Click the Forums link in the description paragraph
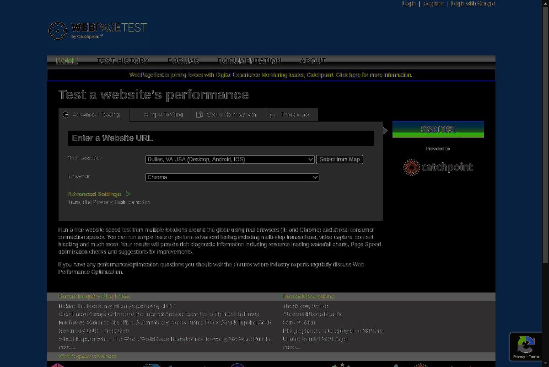This screenshot has height=367, width=549. (243, 265)
